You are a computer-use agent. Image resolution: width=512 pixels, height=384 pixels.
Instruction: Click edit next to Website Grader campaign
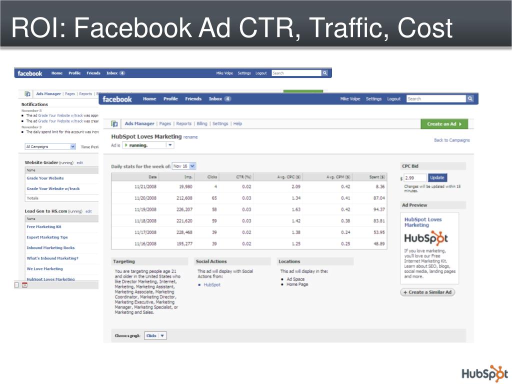click(79, 162)
